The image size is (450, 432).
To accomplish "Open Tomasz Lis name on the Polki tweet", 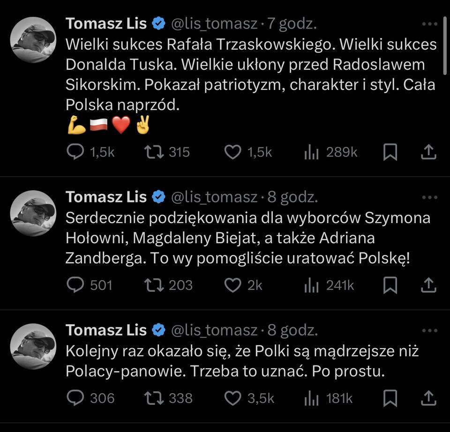I will point(106,331).
